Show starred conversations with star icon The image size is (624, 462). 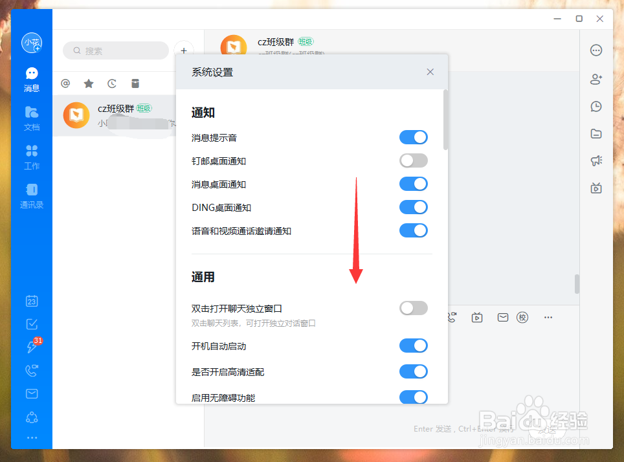(89, 83)
